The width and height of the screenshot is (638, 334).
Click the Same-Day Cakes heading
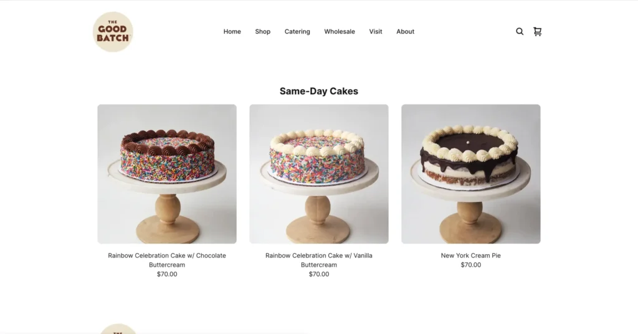point(319,91)
